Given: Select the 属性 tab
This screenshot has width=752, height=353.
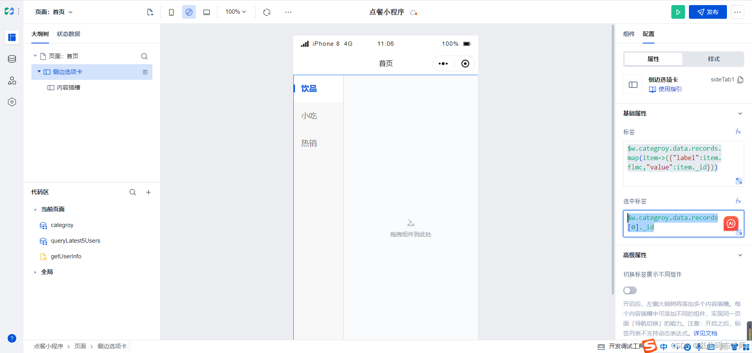Looking at the screenshot, I should (x=653, y=59).
